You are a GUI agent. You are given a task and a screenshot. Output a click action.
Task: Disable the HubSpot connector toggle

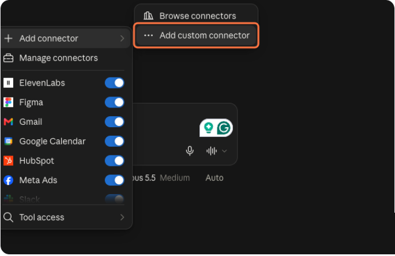coord(115,161)
